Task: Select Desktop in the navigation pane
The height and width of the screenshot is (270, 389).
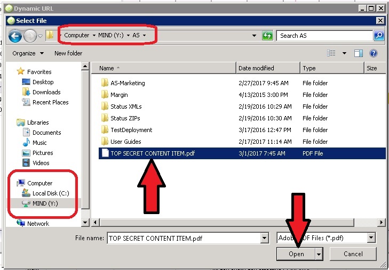Action: click(38, 82)
